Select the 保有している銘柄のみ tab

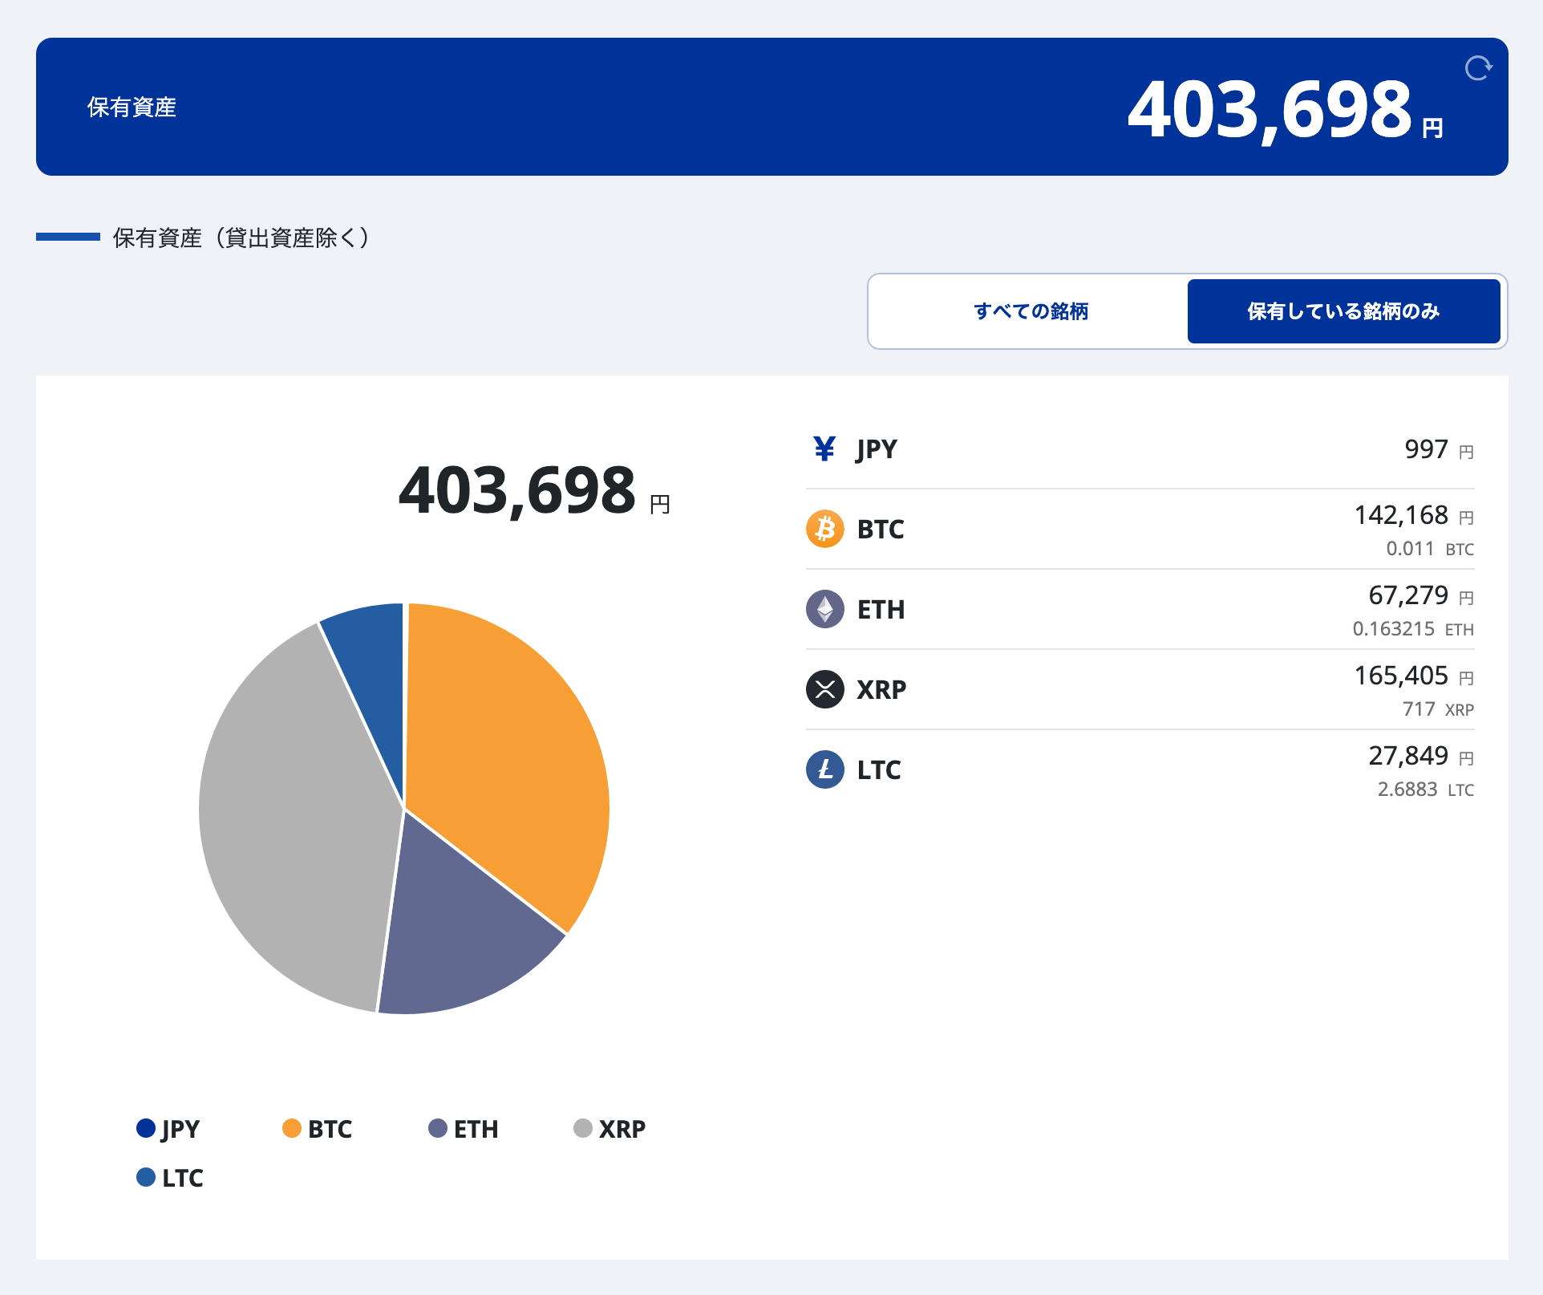(x=1343, y=311)
